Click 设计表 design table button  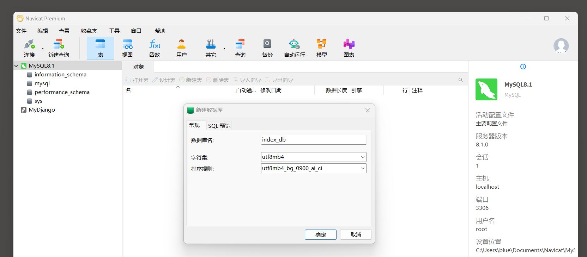tap(164, 80)
